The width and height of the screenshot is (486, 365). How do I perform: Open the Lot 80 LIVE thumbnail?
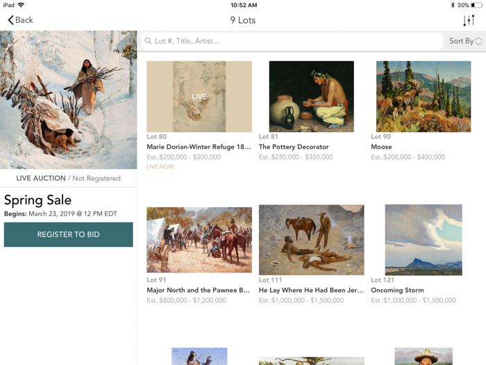coord(199,97)
